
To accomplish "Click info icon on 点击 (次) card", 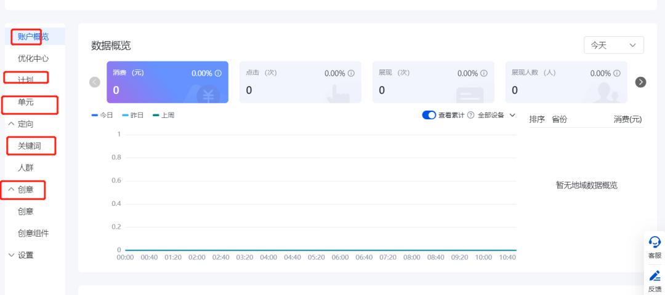I will pyautogui.click(x=351, y=73).
